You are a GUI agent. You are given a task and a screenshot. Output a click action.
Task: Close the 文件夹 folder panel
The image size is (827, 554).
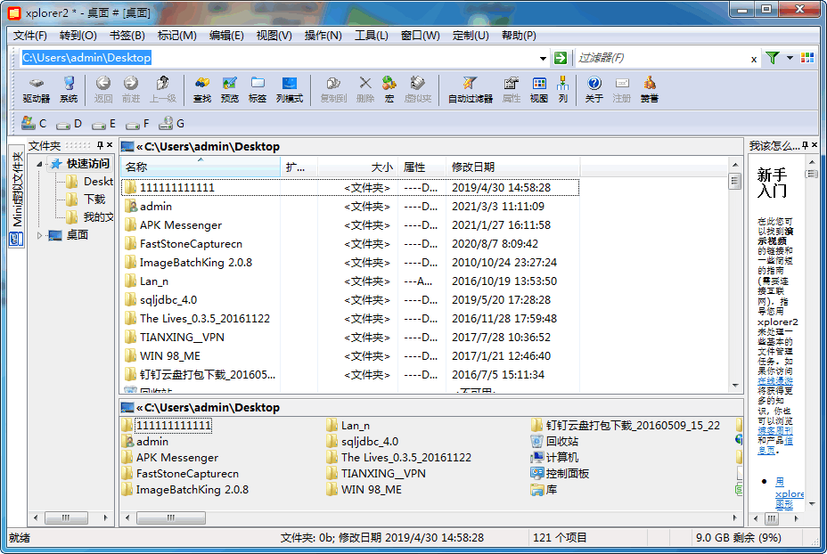[x=110, y=145]
